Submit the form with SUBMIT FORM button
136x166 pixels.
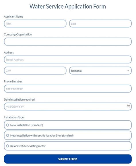coord(68,159)
